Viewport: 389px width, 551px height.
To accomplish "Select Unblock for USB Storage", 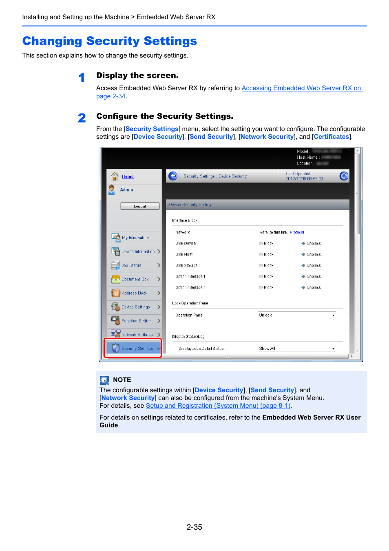I will pyautogui.click(x=303, y=265).
